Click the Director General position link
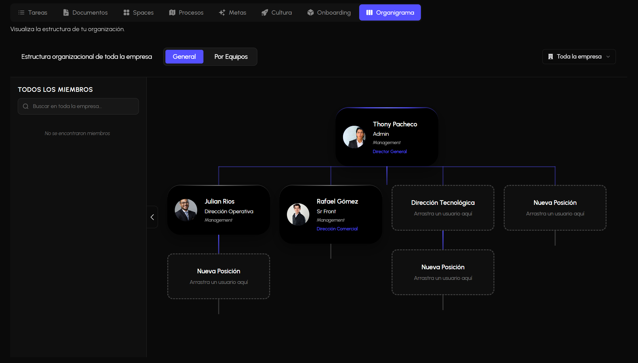 point(390,152)
